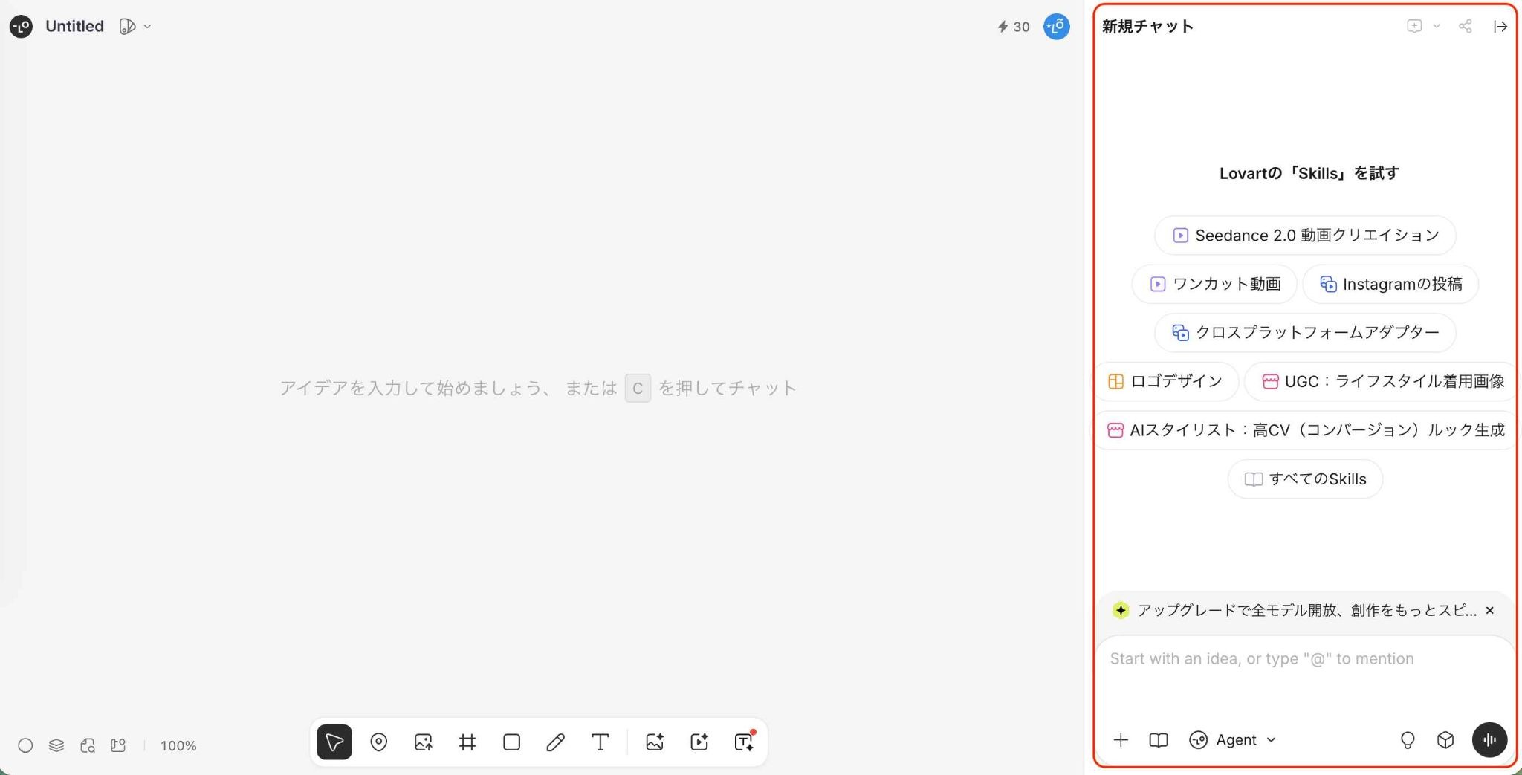Open the book icon in the chat input bar
Viewport: 1522px width, 775px height.
[x=1159, y=740]
